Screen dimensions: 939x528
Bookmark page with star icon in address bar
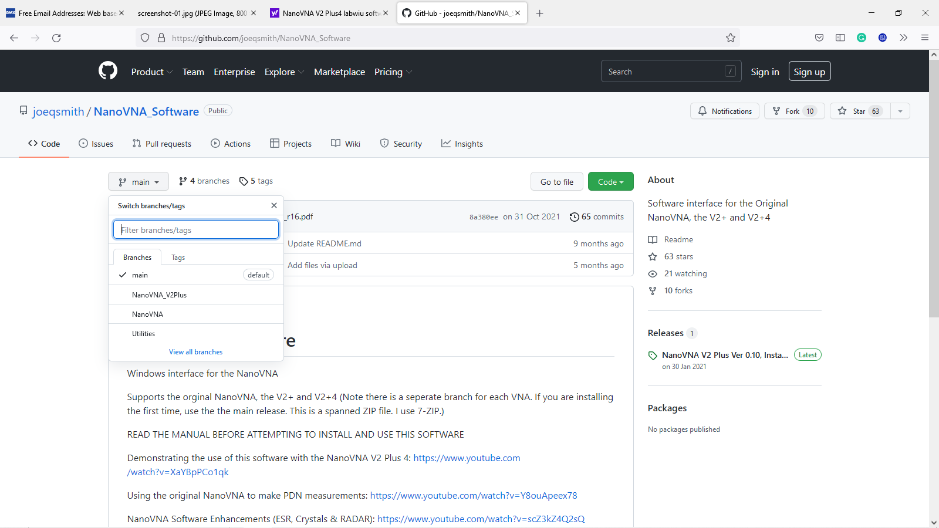pyautogui.click(x=731, y=38)
